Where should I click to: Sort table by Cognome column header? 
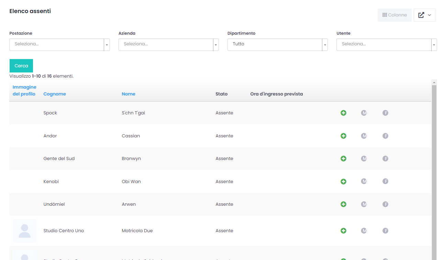(x=55, y=94)
